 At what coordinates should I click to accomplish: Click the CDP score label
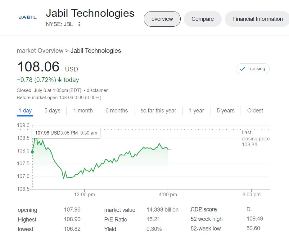click(203, 209)
